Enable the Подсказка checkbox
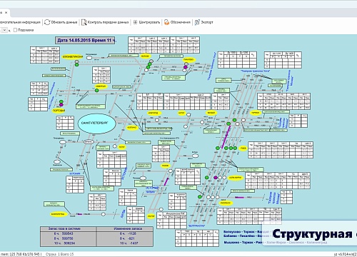This screenshot has height=257, width=357. 15,30
